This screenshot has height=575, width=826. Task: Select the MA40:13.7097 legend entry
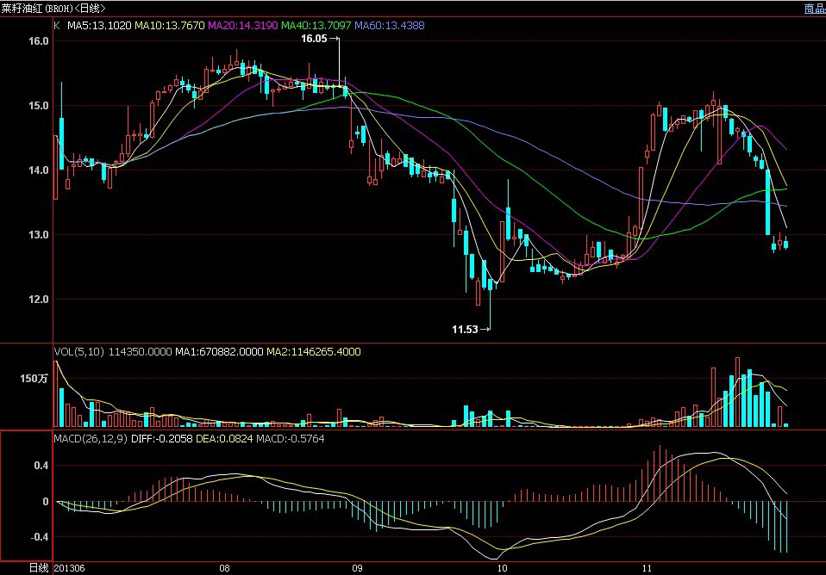(x=316, y=25)
